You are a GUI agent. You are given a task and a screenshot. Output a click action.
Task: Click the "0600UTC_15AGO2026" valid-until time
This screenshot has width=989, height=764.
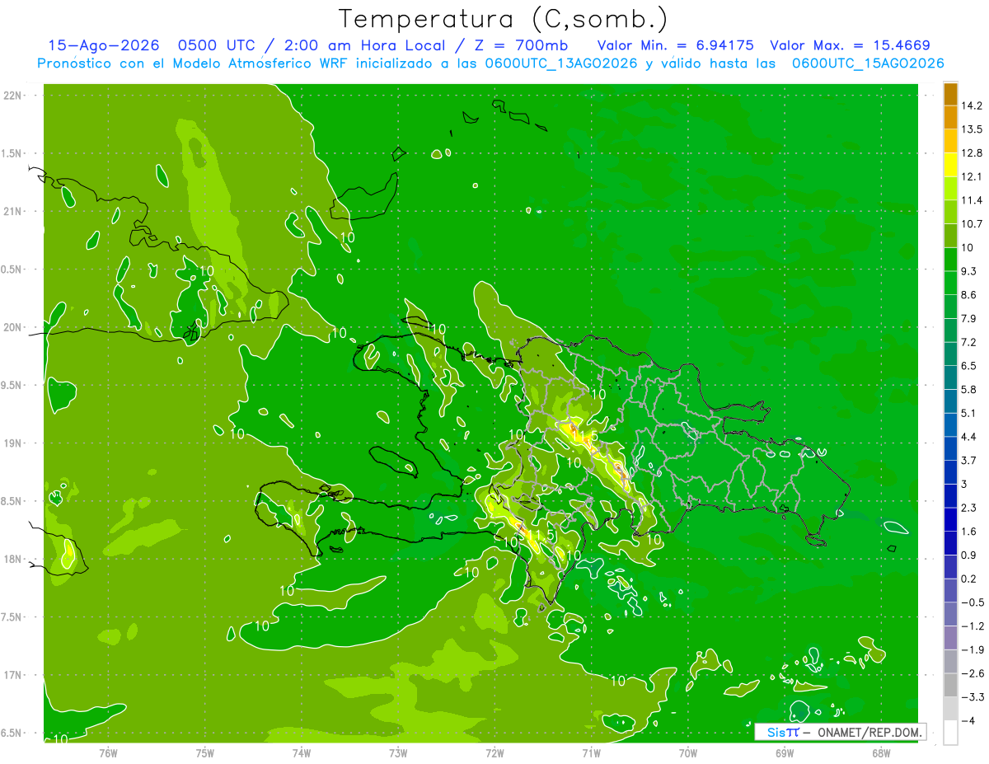(x=867, y=63)
